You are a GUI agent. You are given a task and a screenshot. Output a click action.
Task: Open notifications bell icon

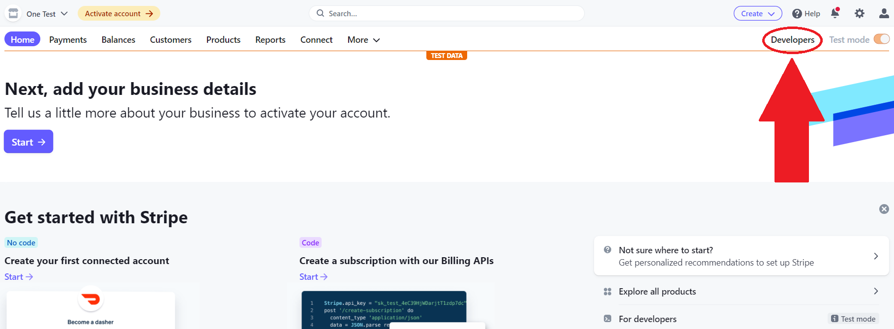tap(835, 13)
